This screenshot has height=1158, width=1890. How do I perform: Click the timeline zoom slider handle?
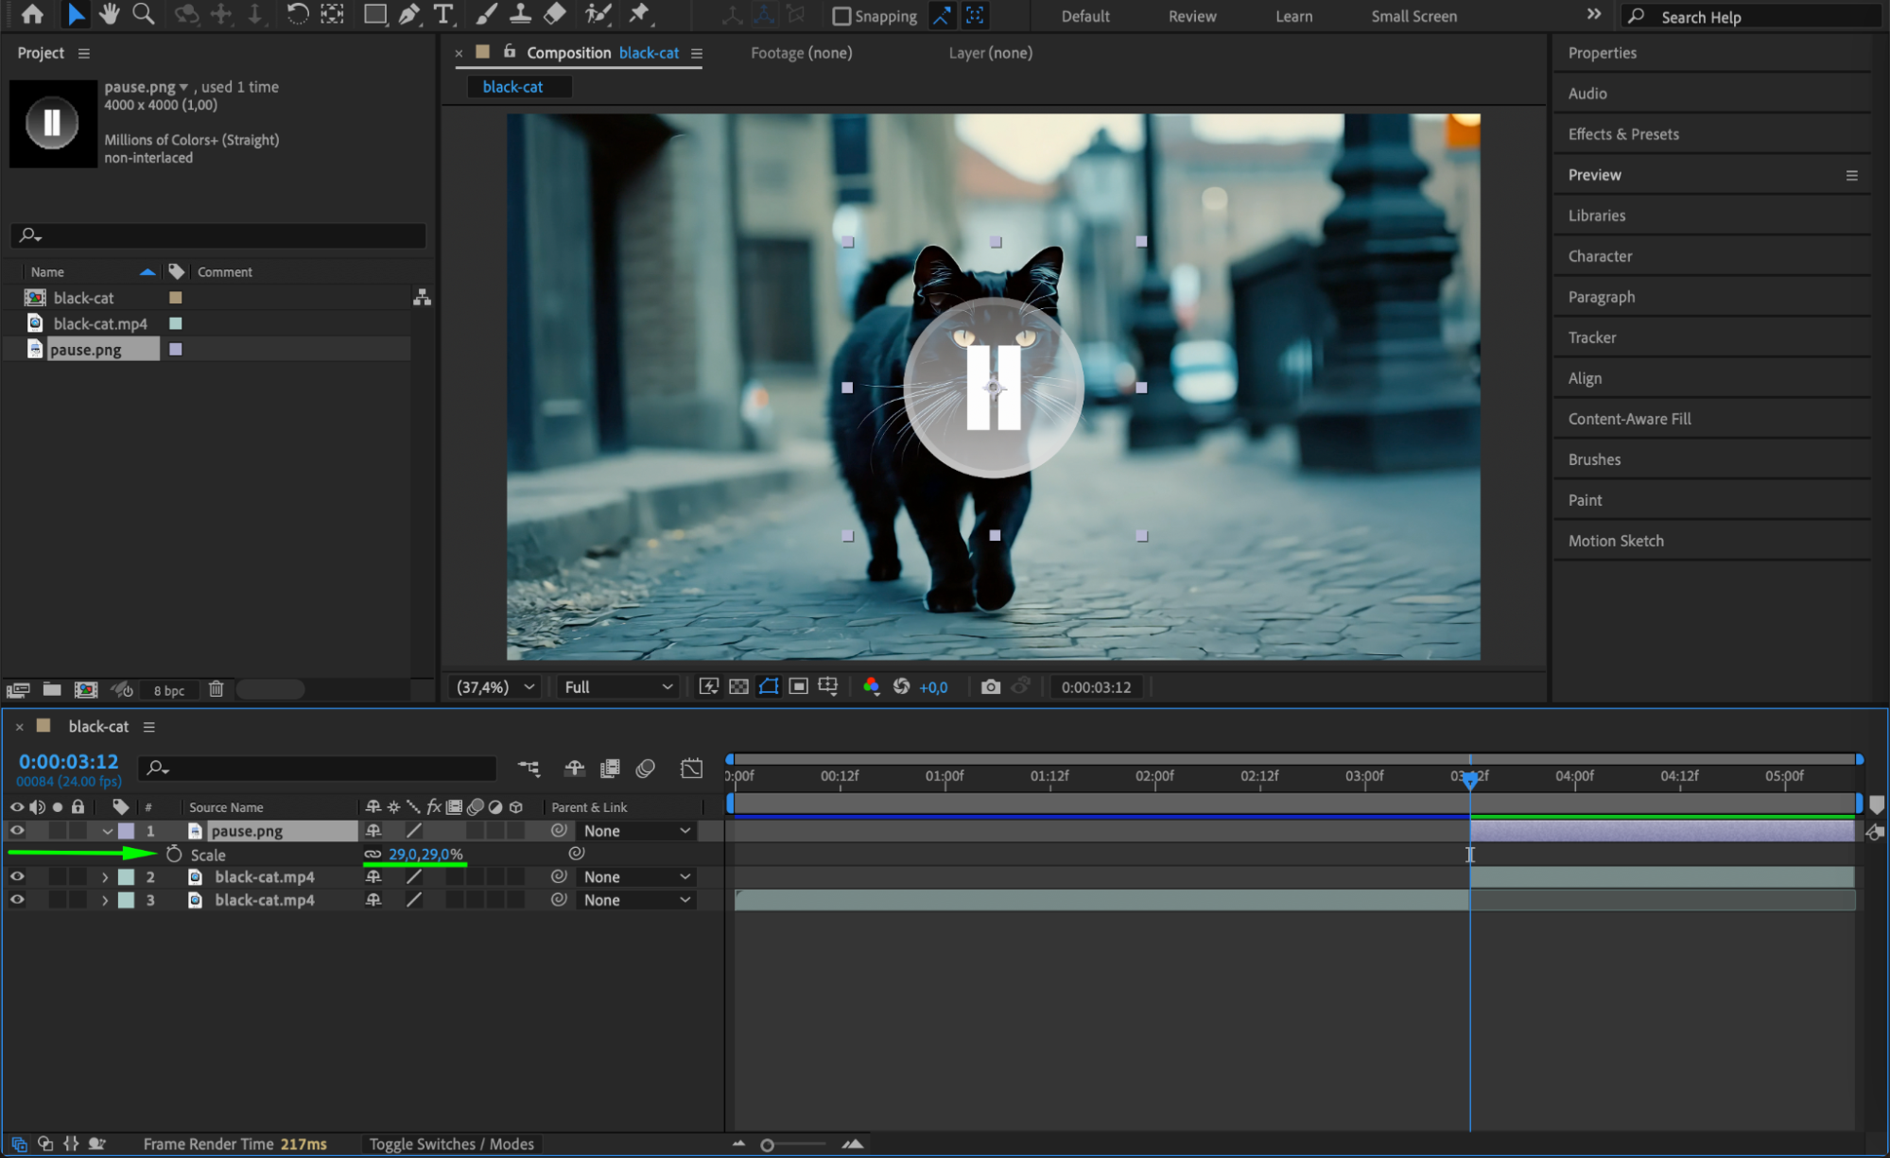coord(767,1145)
